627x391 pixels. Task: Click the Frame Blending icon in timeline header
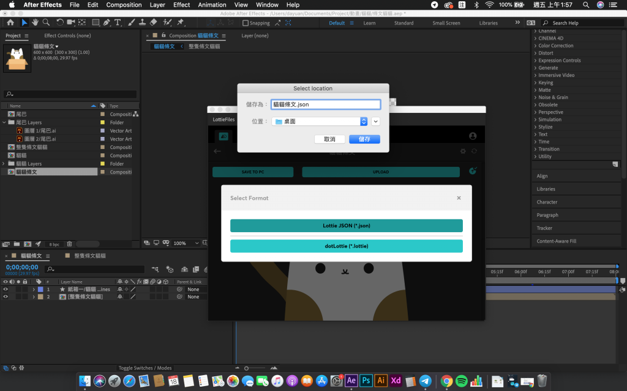click(x=196, y=269)
